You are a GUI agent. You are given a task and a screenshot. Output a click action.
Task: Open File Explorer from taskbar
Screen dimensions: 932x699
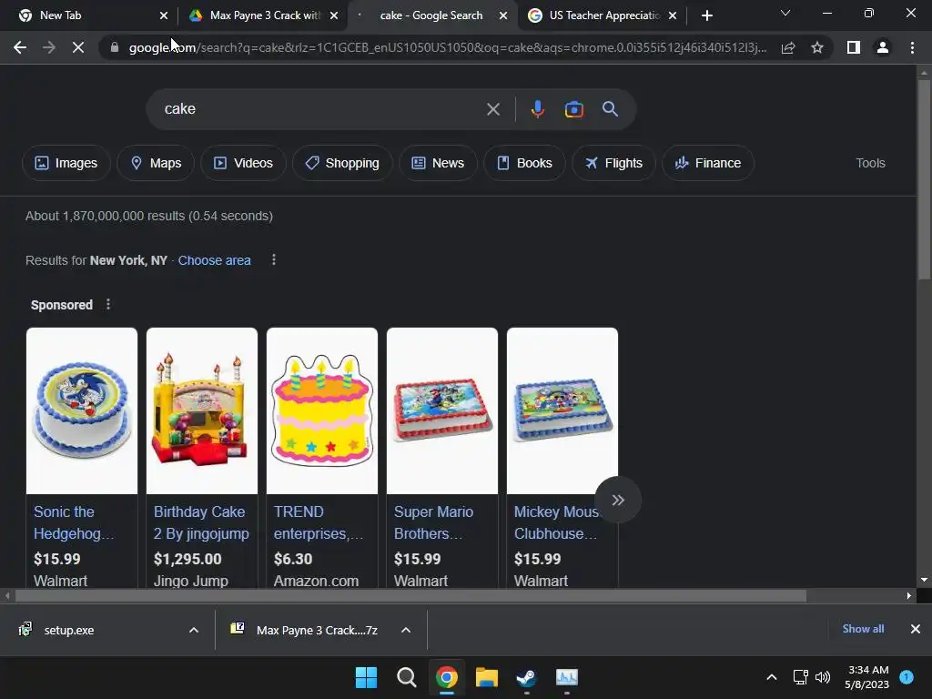pos(487,677)
